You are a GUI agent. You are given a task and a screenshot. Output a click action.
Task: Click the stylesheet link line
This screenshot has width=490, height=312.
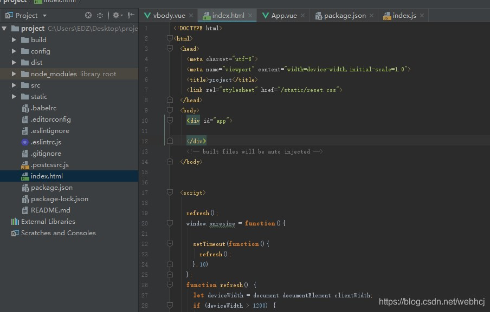[x=265, y=90]
